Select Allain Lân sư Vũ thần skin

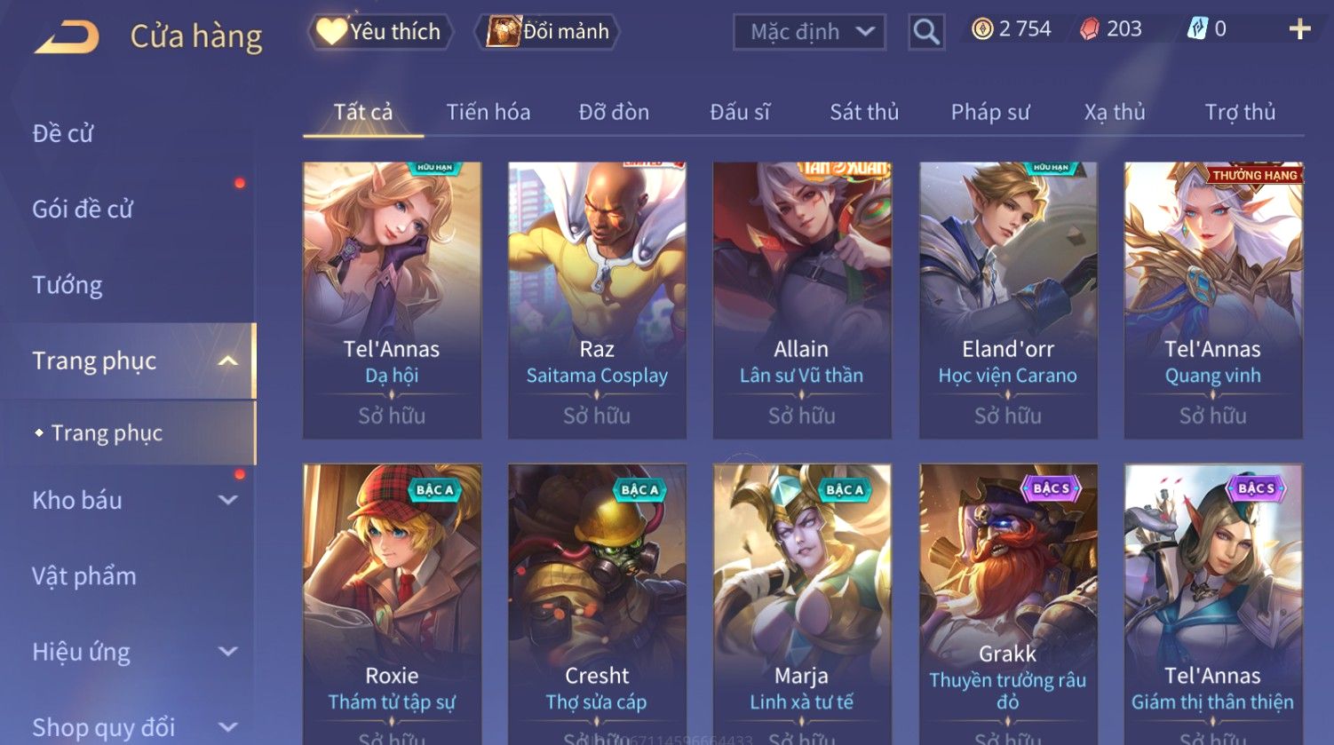(x=802, y=300)
